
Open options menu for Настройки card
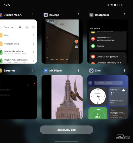(124, 15)
